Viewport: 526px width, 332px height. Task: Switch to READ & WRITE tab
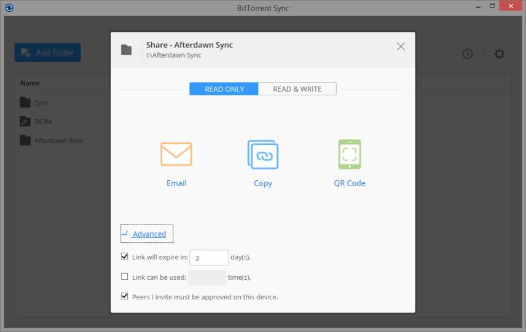297,89
